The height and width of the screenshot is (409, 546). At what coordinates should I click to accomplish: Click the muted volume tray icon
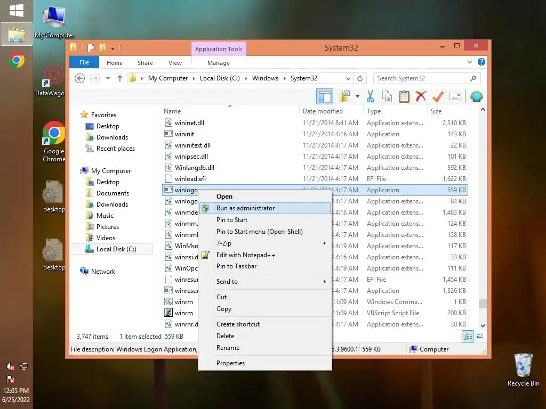[x=11, y=366]
